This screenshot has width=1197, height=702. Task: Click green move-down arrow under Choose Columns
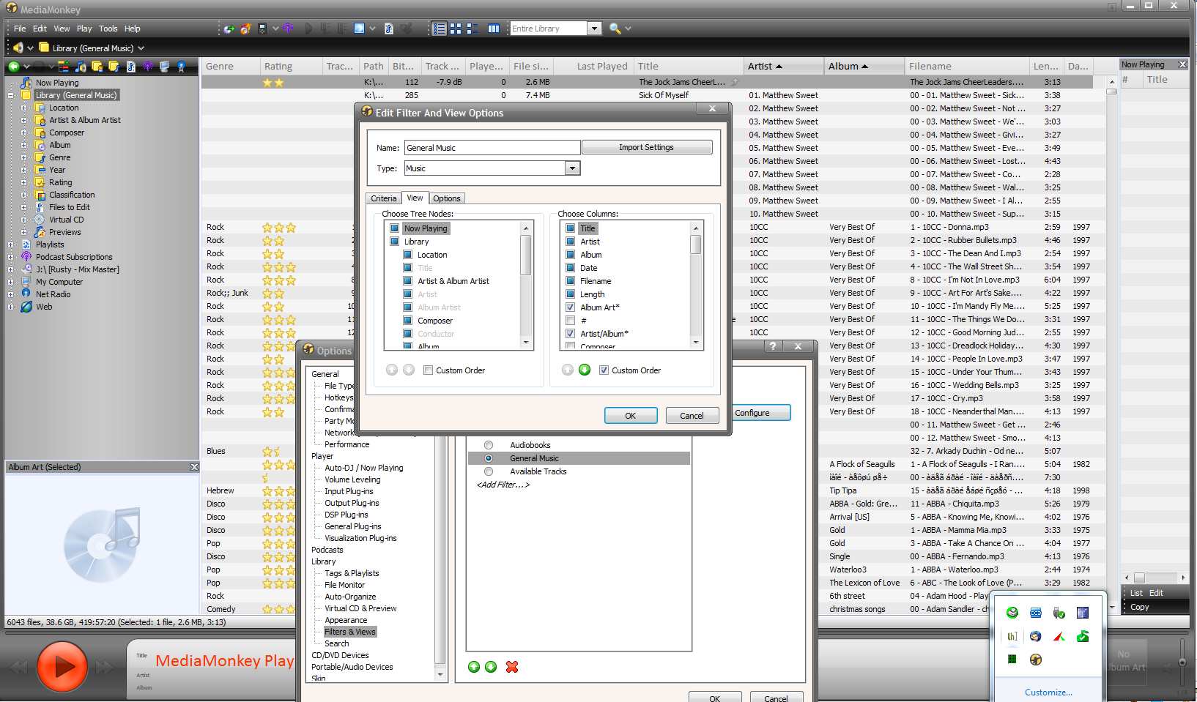click(x=585, y=370)
